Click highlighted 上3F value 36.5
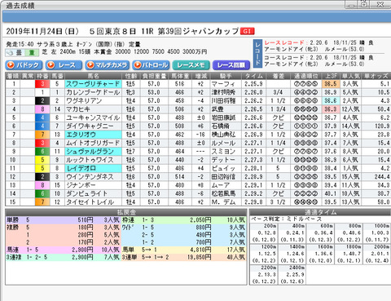Screen dimensions: 391x301 331,84
